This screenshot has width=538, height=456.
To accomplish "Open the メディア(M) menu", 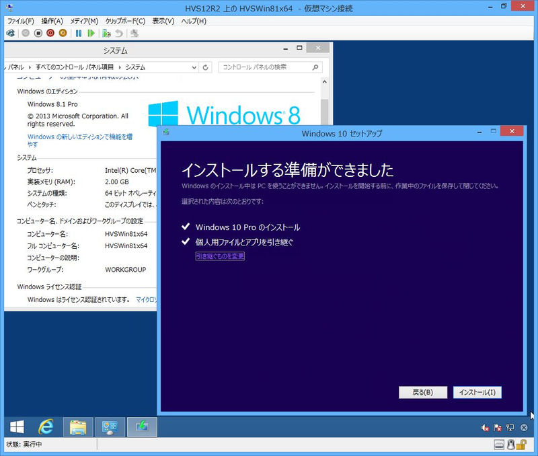I will pos(84,21).
